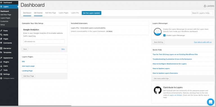Image resolution: width=216 pixels, height=107 pixels.
Task: Open Troubleshooting Customizer Errors & Performance link
Action: pos(172,59)
